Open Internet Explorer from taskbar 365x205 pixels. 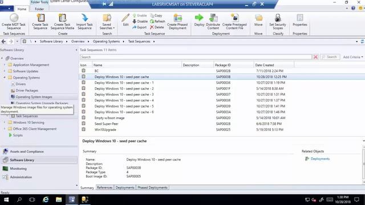(x=46, y=199)
